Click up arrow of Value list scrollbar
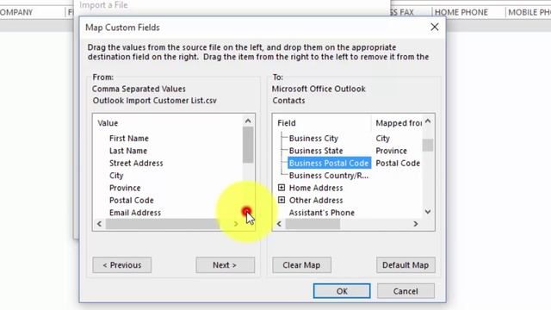This screenshot has height=310, width=551. point(248,121)
